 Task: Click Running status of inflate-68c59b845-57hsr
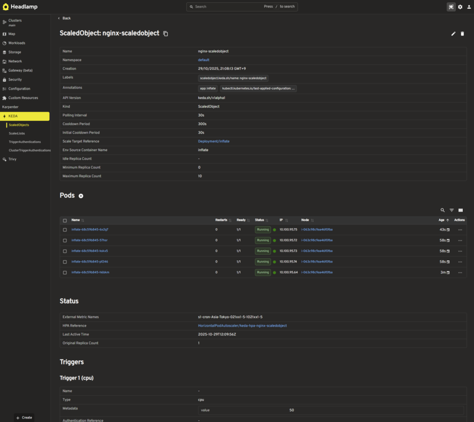tap(262, 241)
